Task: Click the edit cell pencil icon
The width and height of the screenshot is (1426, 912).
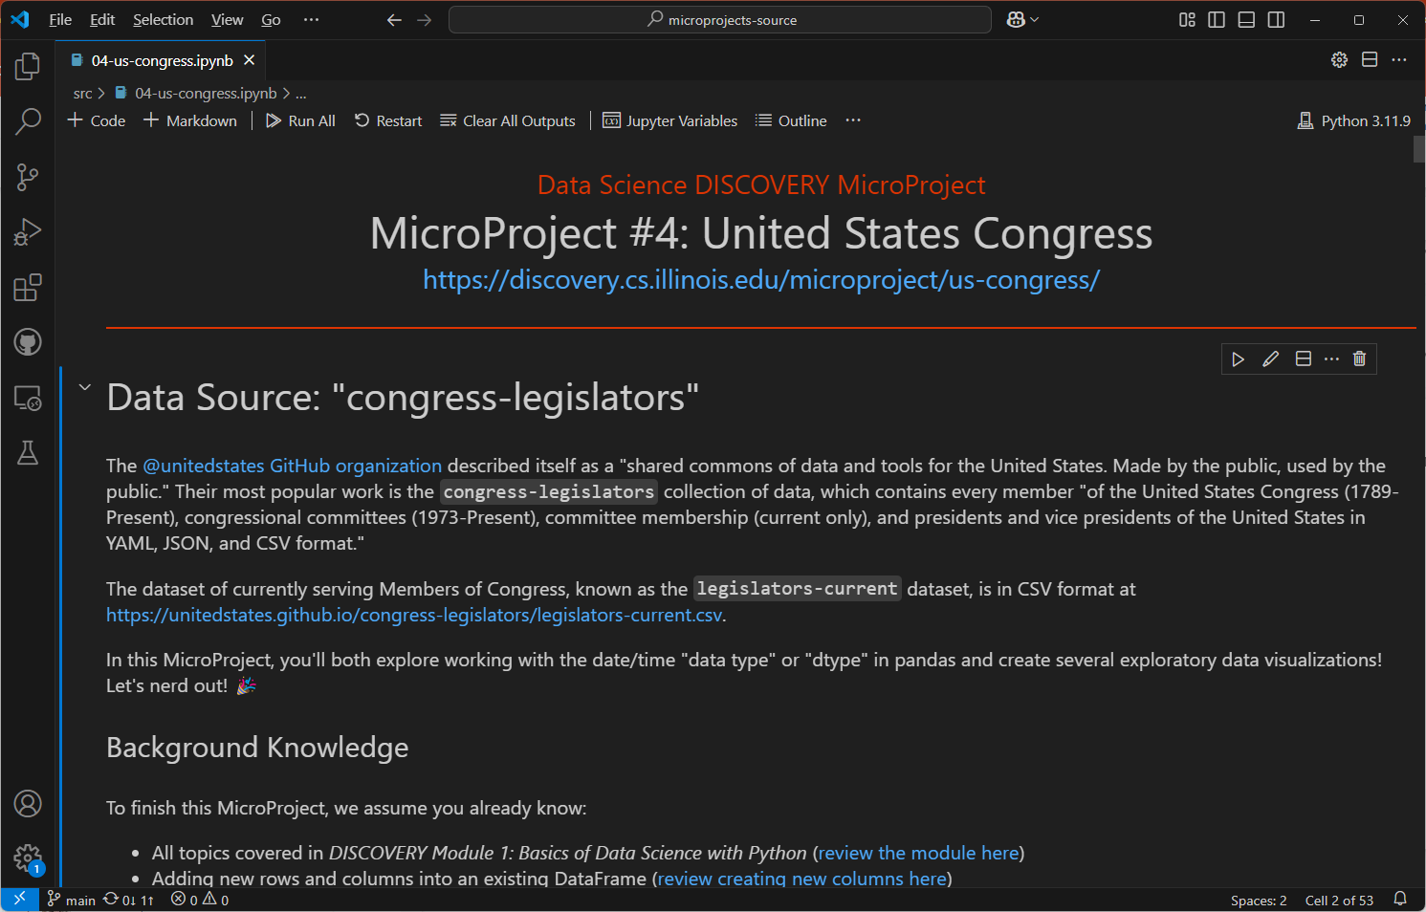Action: (x=1270, y=358)
